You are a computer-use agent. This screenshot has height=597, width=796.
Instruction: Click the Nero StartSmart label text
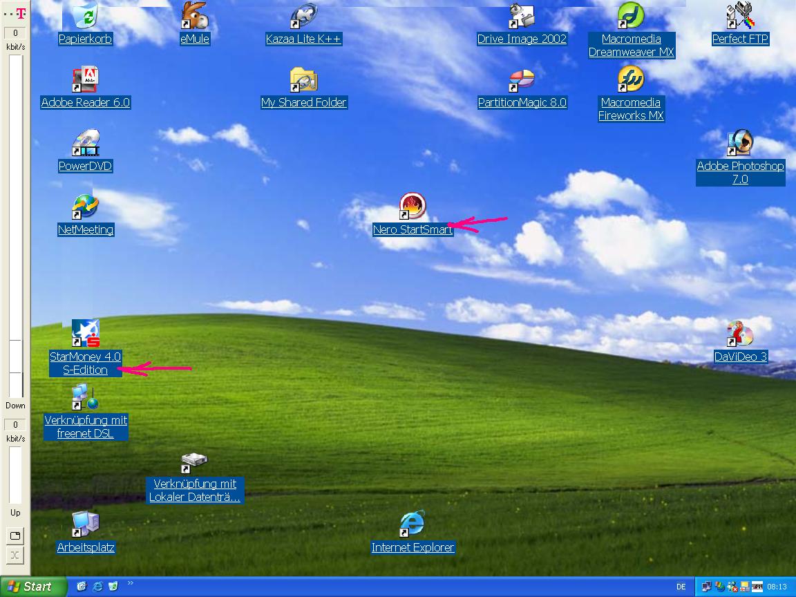pyautogui.click(x=413, y=229)
